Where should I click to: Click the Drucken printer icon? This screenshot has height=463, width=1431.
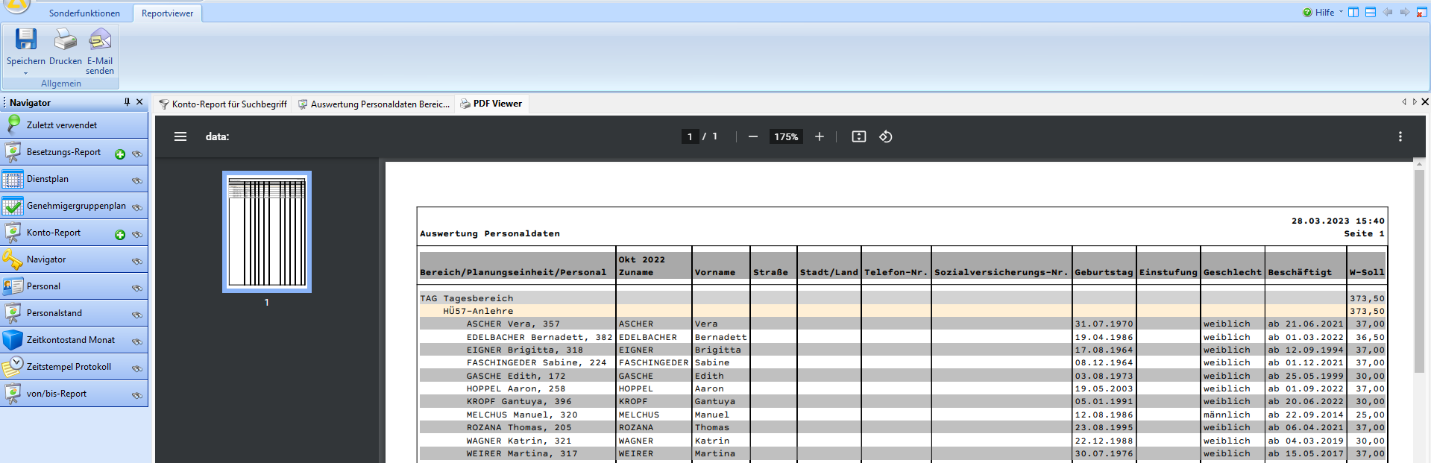tap(66, 40)
